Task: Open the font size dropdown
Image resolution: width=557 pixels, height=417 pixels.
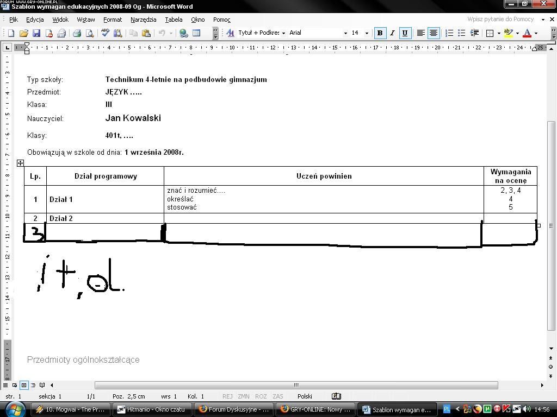Action: [x=367, y=33]
